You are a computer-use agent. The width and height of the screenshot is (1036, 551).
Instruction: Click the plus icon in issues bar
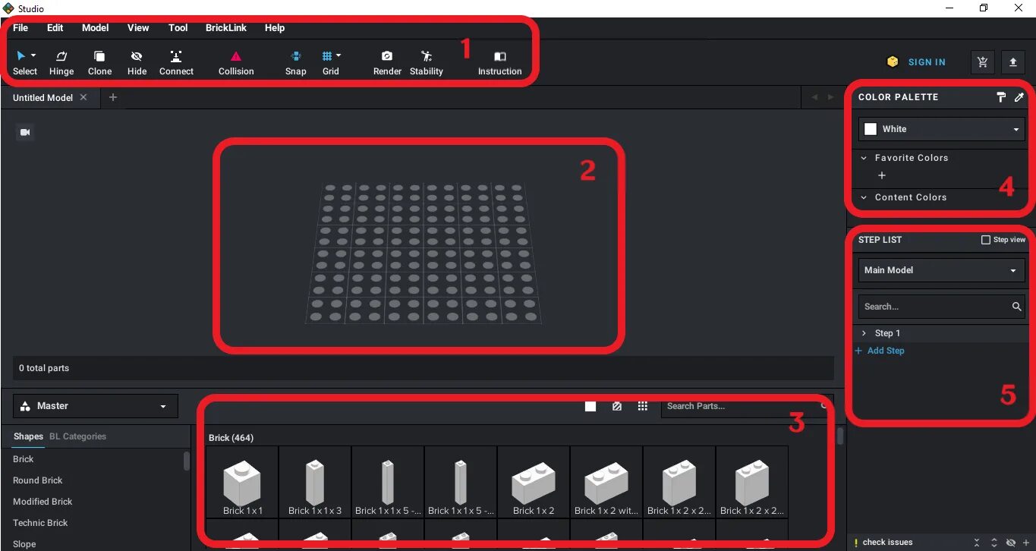(x=1026, y=543)
